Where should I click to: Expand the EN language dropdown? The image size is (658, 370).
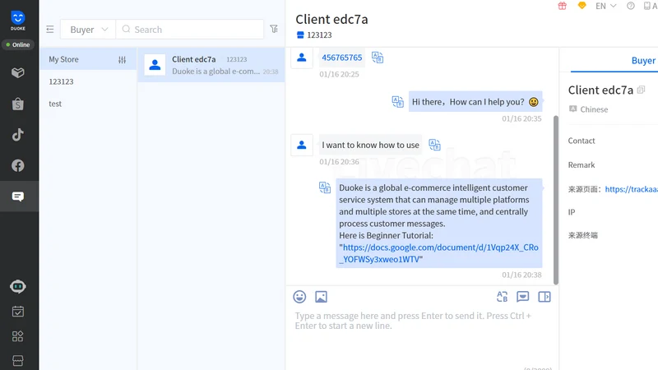click(x=605, y=6)
